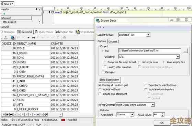Click AutoCommit is OFF status text
This screenshot has height=127, width=193.
coord(13,125)
